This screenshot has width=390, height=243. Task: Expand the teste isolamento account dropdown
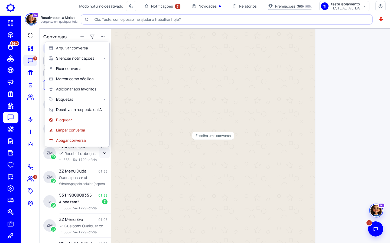point(344,6)
